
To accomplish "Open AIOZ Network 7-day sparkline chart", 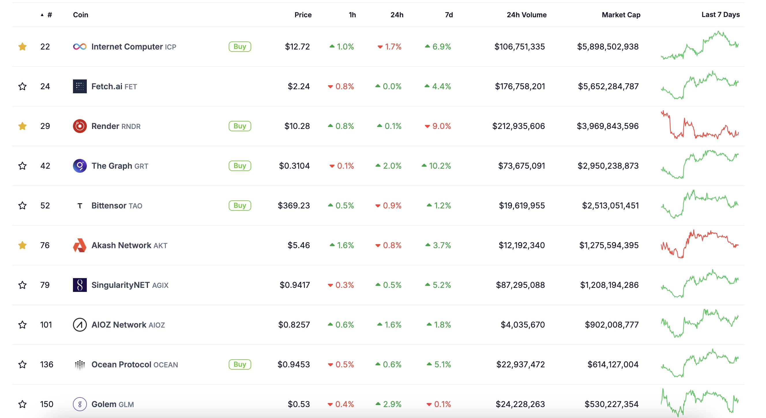I will [700, 323].
